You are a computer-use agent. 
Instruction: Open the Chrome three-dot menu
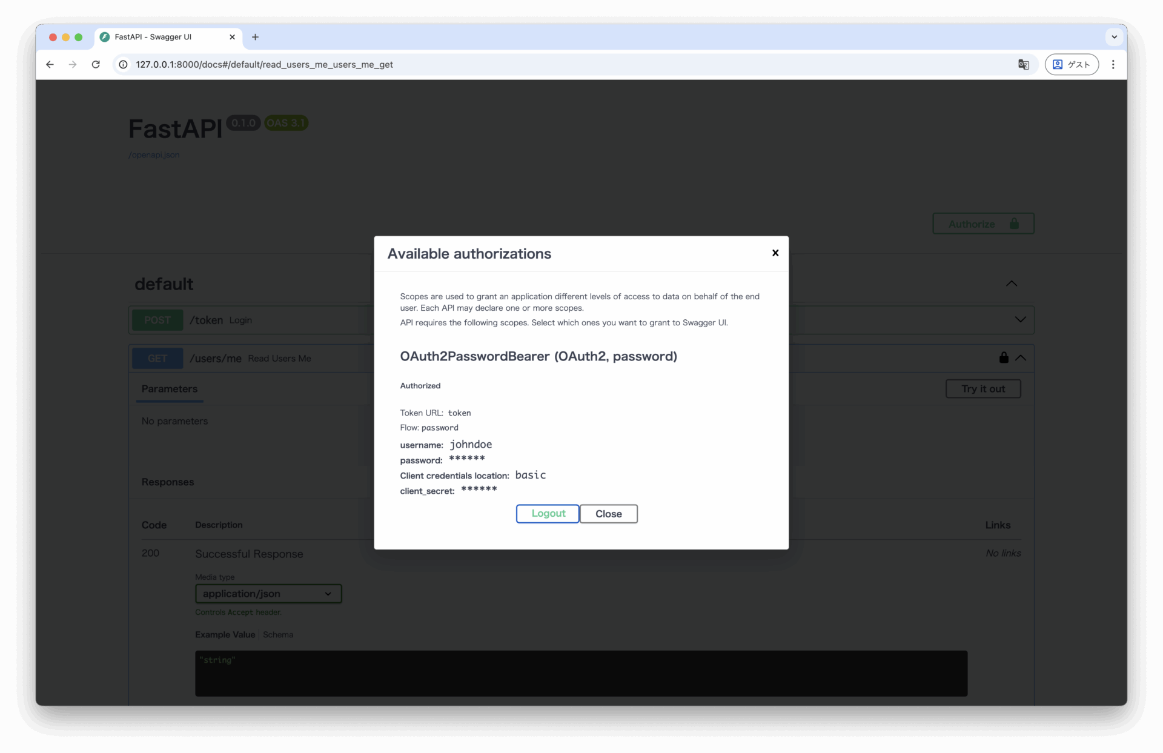[1113, 64]
